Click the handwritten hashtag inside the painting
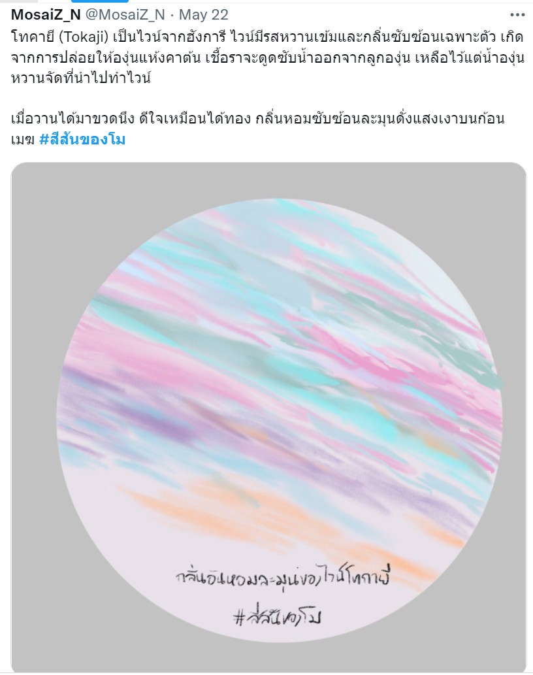The height and width of the screenshot is (675, 533). pyautogui.click(x=278, y=617)
